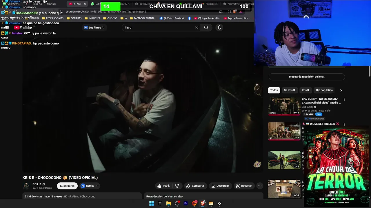Viewport: 371px width, 208px height.
Task: Download video with Descargar button
Action: 220,186
